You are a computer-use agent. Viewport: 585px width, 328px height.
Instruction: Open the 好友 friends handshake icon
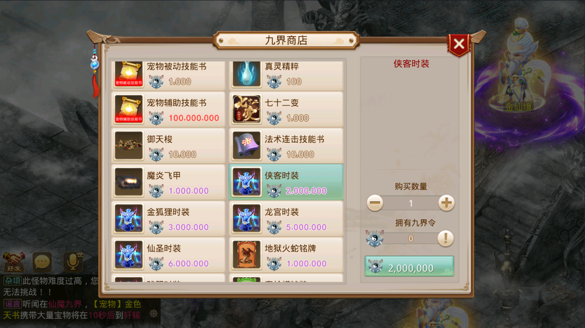click(x=14, y=262)
